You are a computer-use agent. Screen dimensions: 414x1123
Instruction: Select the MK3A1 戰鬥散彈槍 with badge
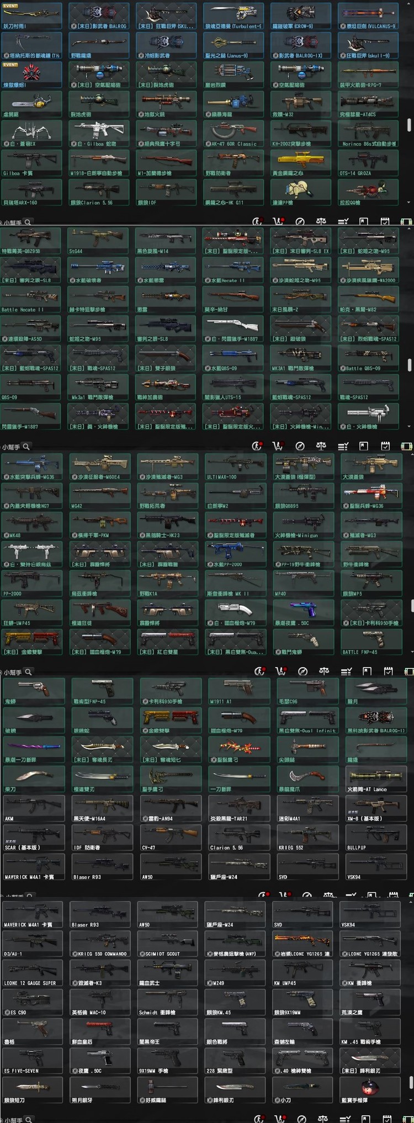(x=301, y=358)
